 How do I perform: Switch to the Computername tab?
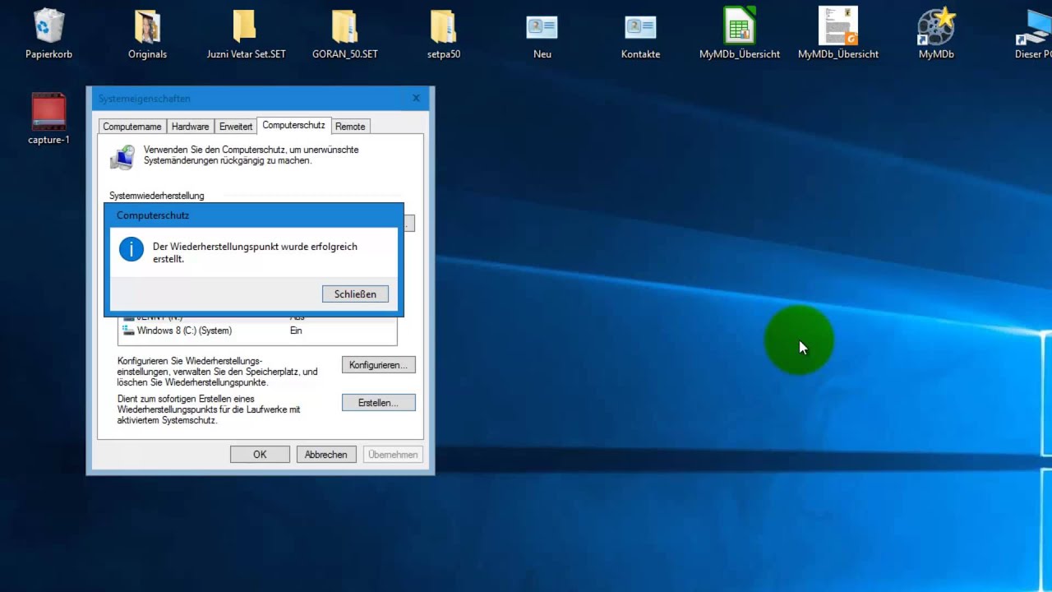pyautogui.click(x=132, y=127)
